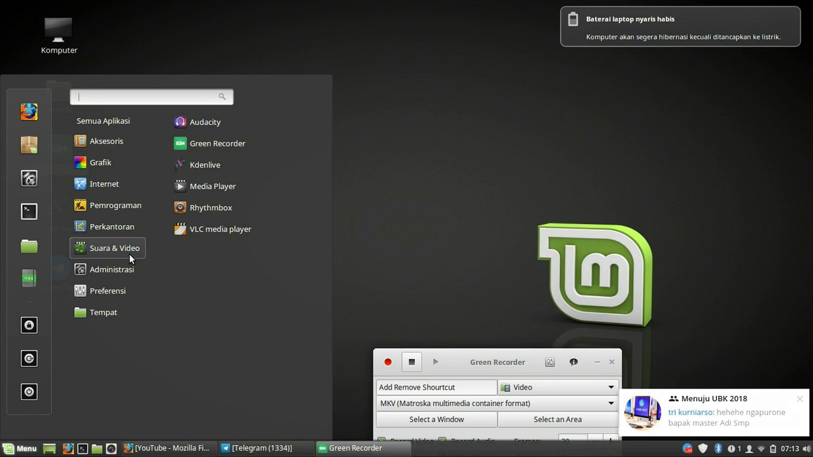Click the volume speaker tray icon
The height and width of the screenshot is (457, 813).
pyautogui.click(x=805, y=449)
